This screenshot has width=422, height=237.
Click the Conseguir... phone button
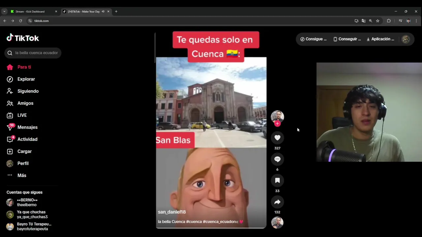(x=347, y=39)
